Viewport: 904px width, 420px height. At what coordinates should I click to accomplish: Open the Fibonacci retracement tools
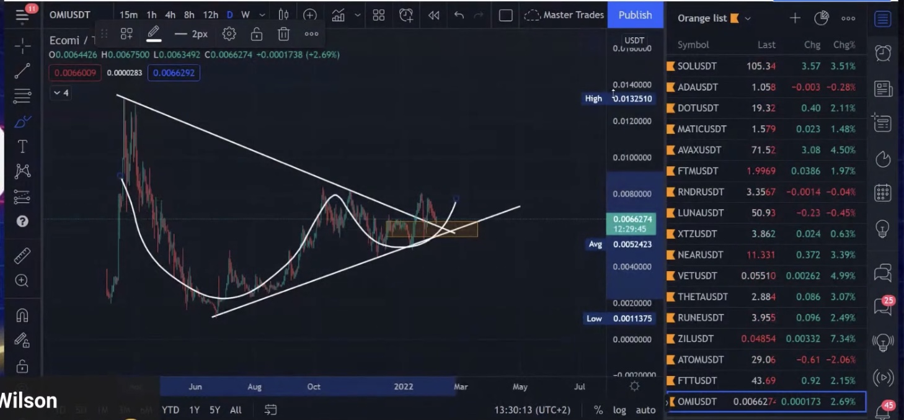click(22, 96)
